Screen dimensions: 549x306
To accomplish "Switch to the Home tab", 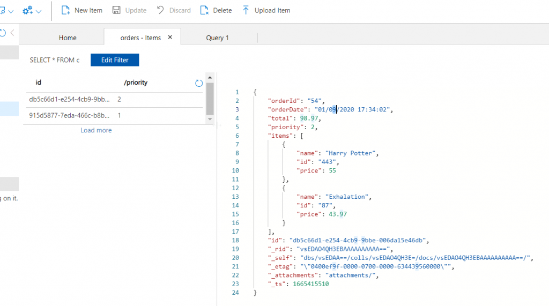I will click(68, 38).
